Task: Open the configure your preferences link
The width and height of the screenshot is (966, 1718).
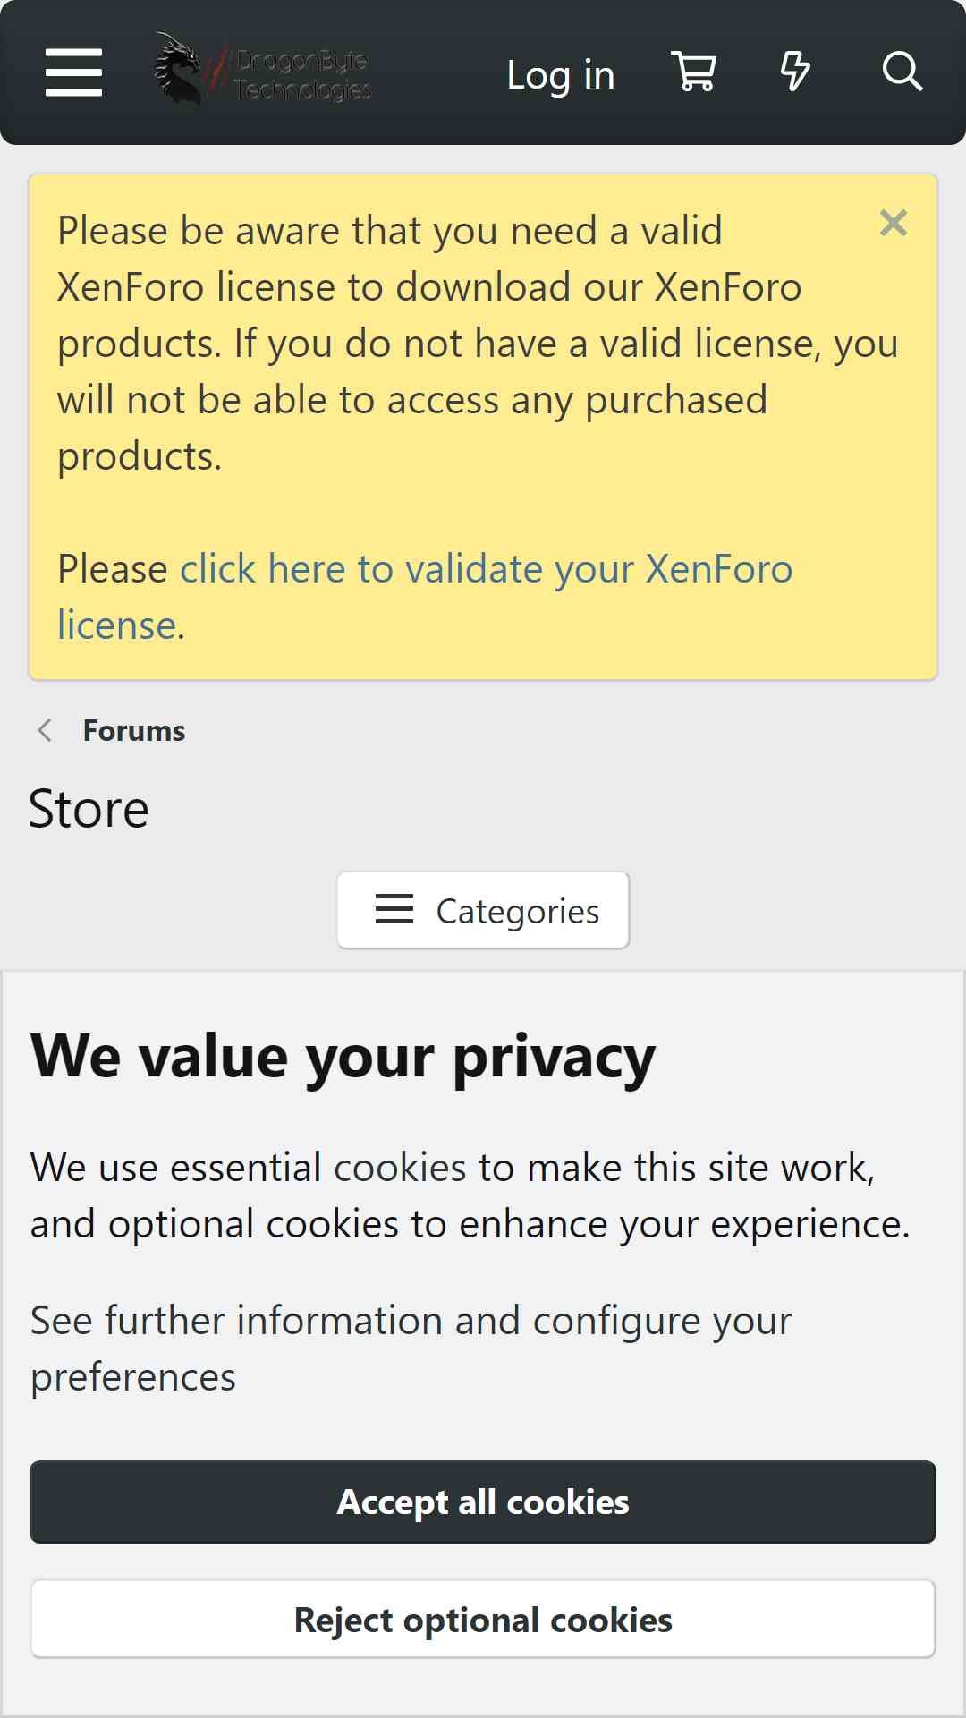Action: point(411,1348)
